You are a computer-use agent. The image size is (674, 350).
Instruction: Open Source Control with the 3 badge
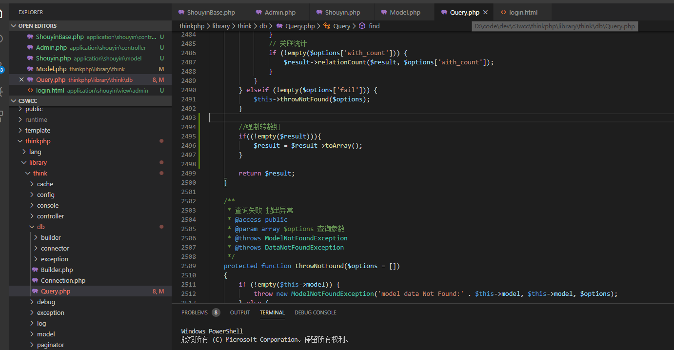(2, 66)
